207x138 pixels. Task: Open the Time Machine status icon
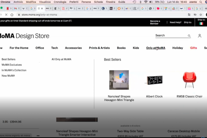point(135,2)
